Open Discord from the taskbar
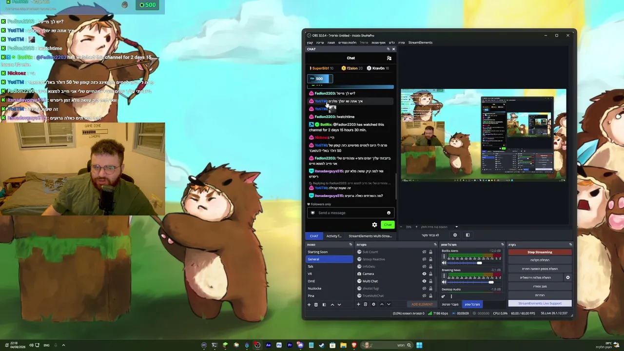 (300, 345)
